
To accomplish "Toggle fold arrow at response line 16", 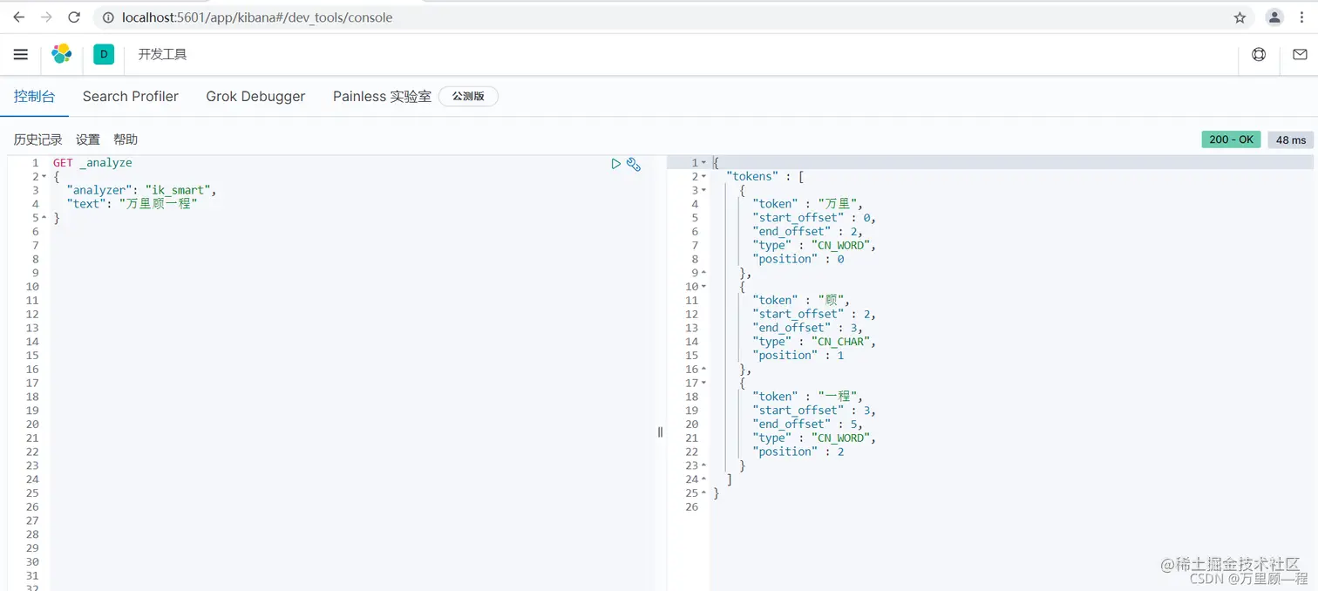I will pyautogui.click(x=703, y=369).
